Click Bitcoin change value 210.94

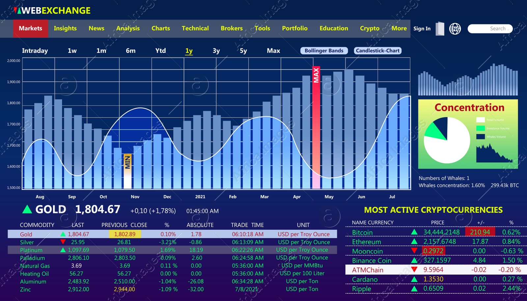click(480, 232)
